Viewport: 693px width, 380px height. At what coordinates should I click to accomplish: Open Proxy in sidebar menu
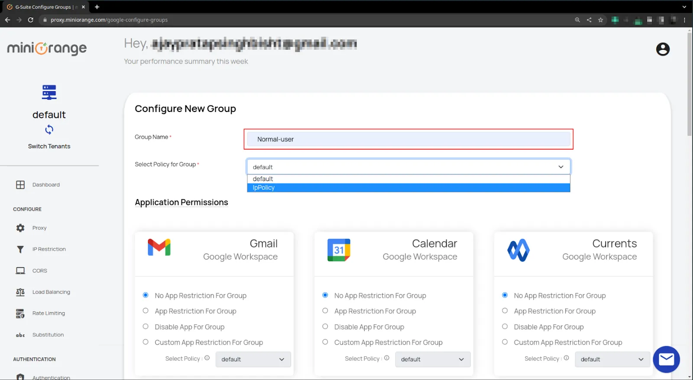tap(39, 228)
